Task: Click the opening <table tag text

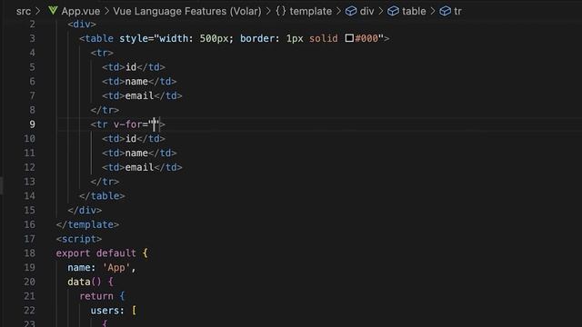Action: [96, 38]
